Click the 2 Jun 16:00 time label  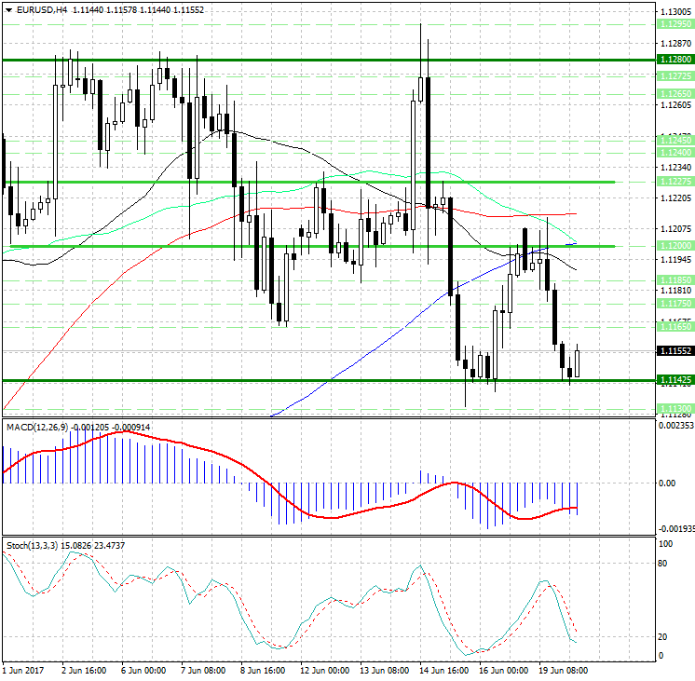click(84, 670)
